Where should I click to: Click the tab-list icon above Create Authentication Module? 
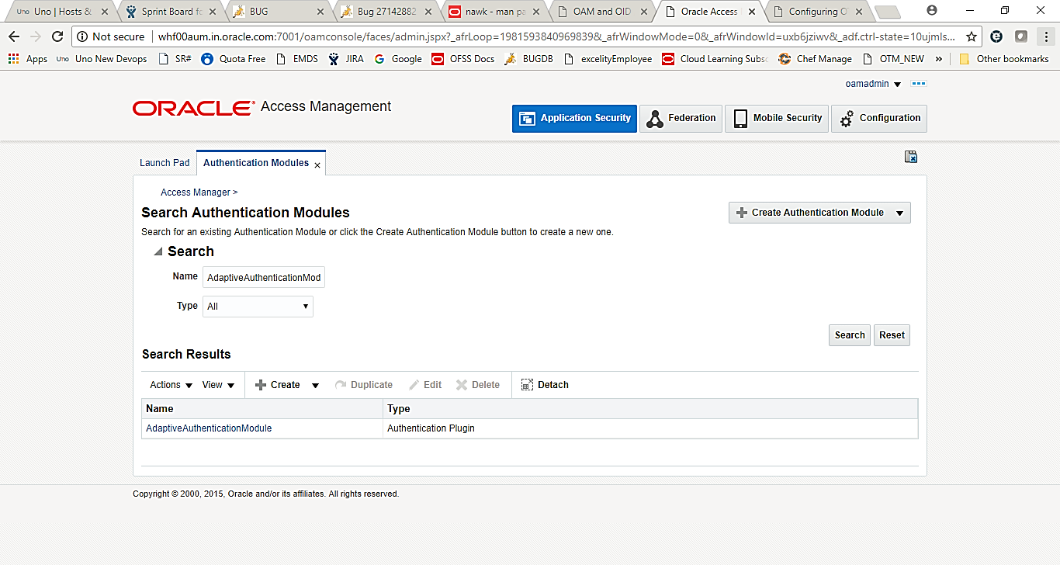[911, 157]
